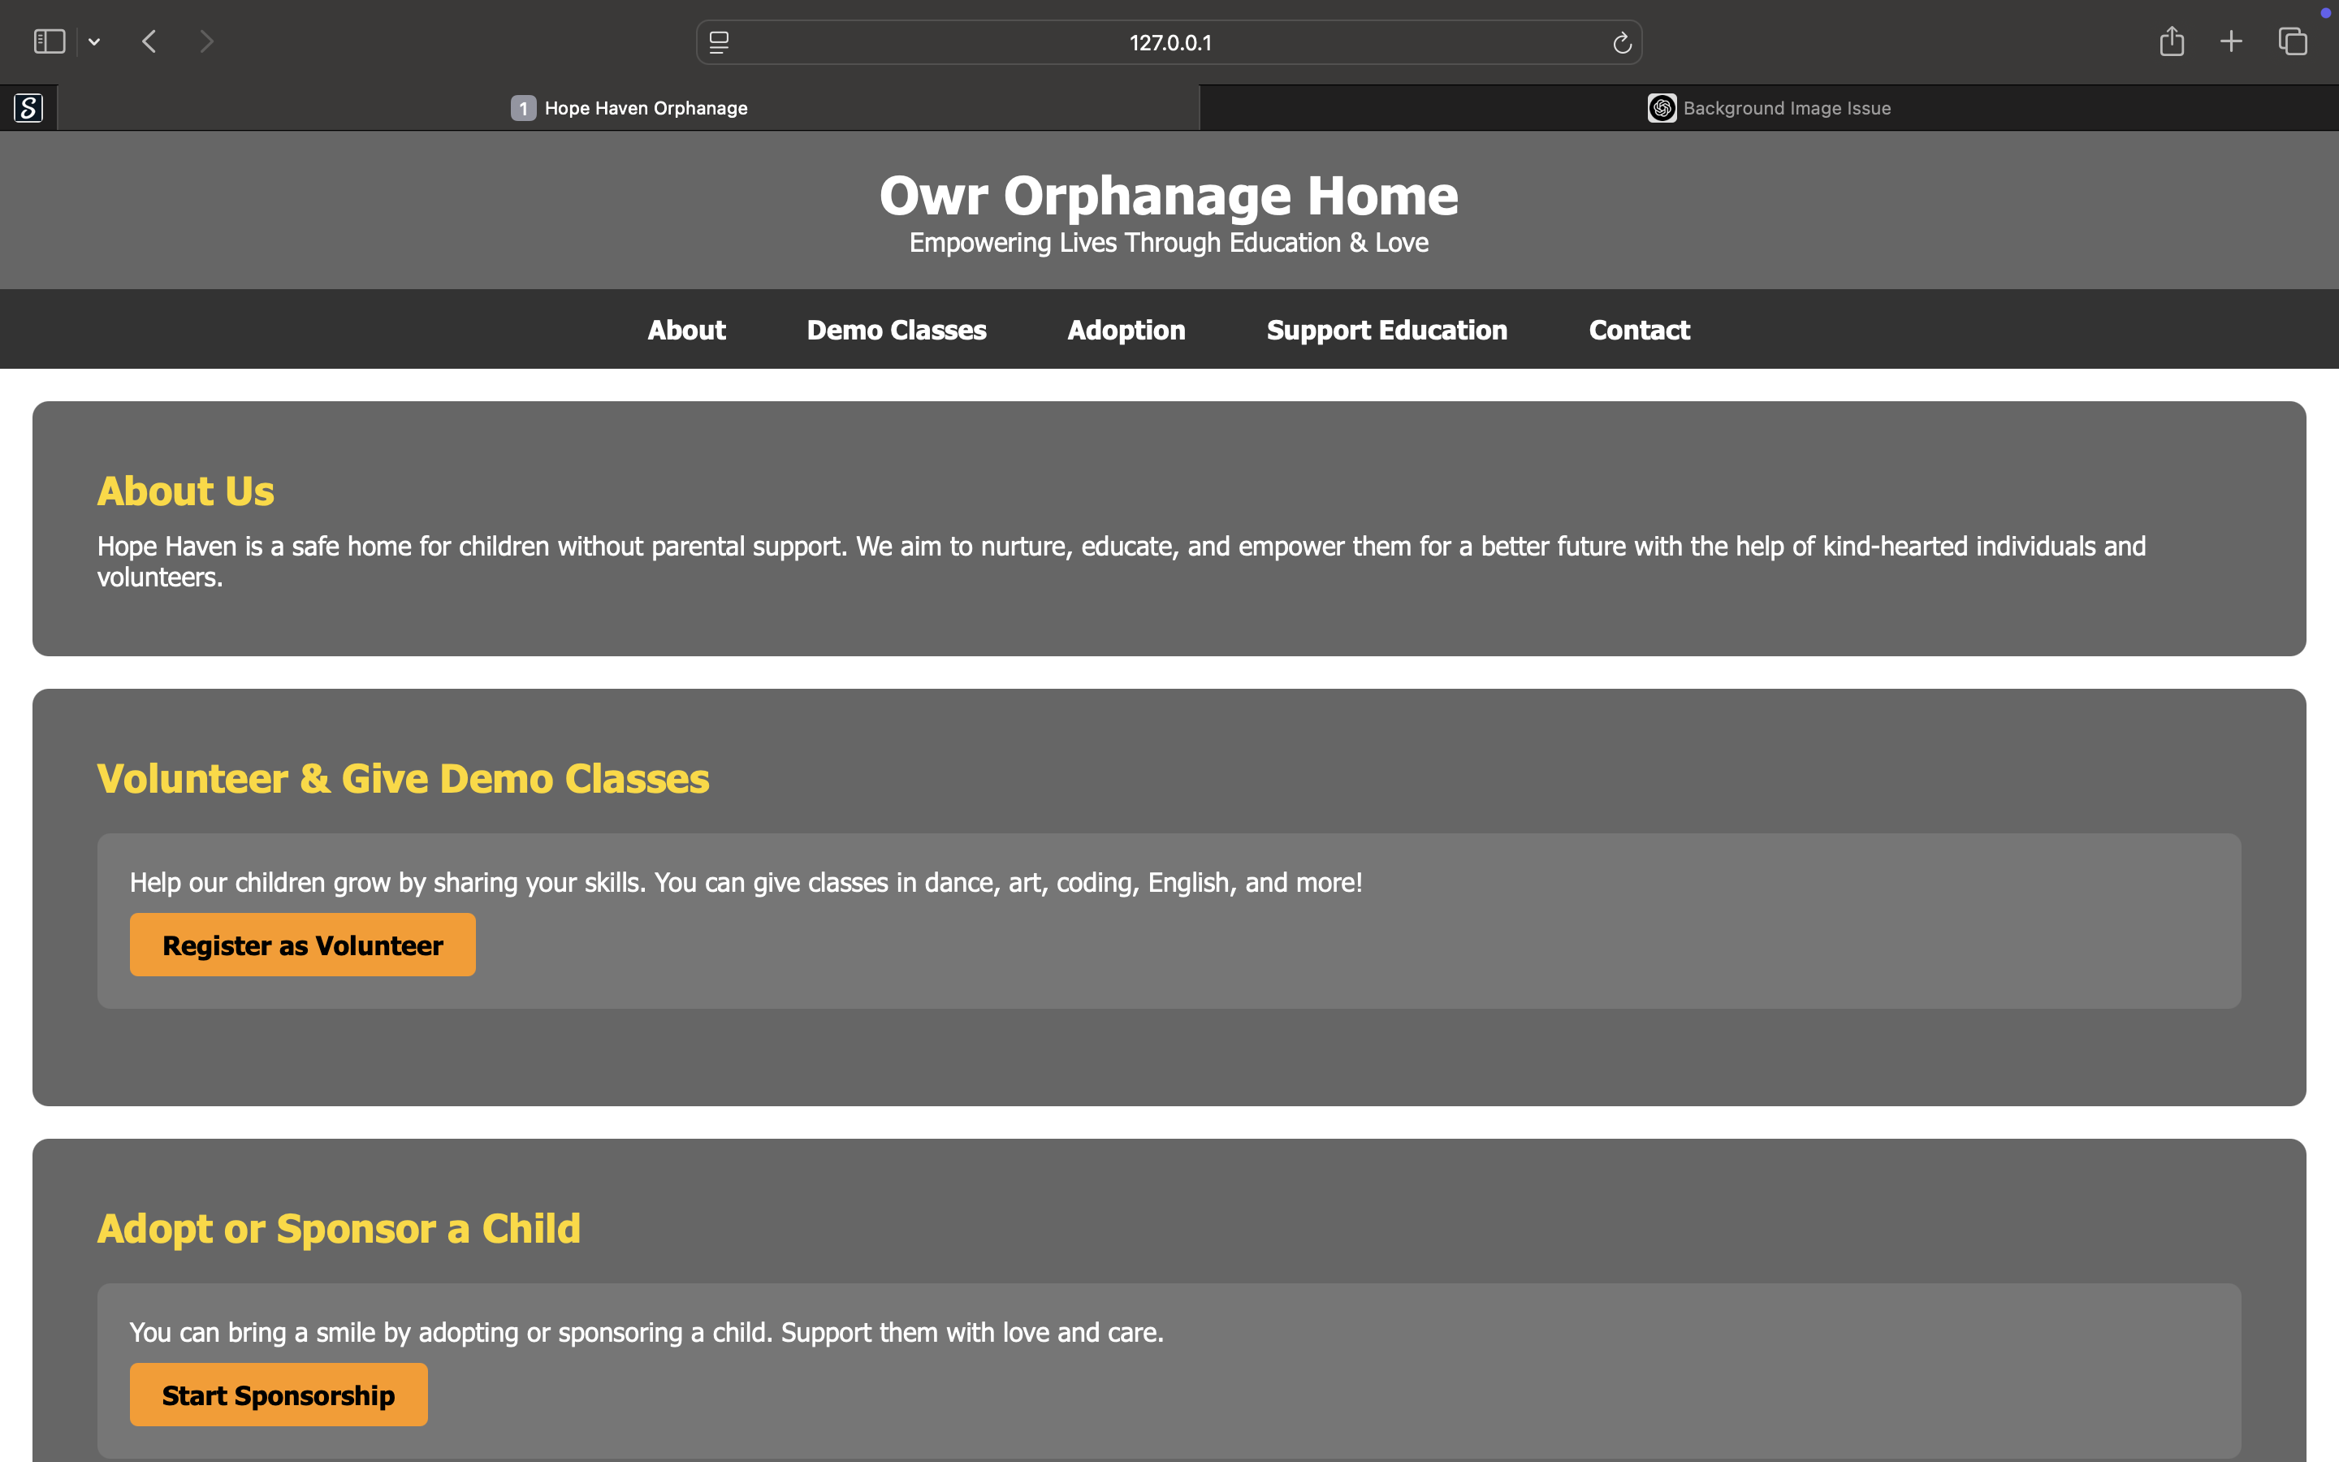
Task: Click the pinned S tab icon
Action: point(29,107)
